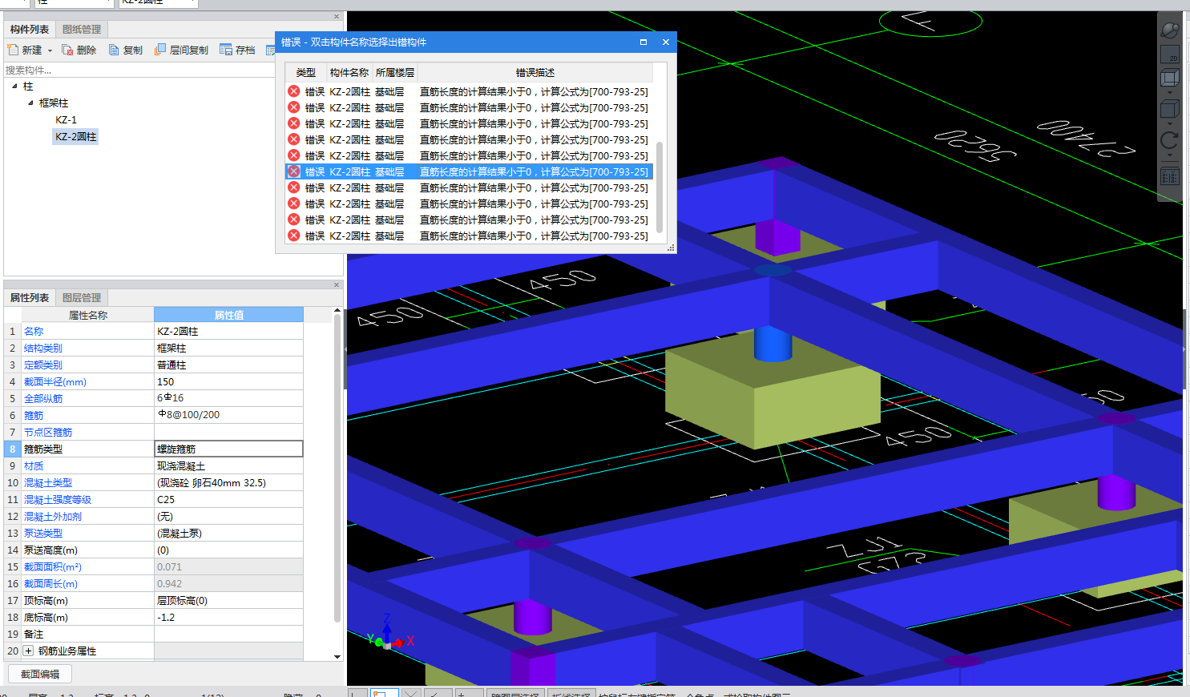The width and height of the screenshot is (1190, 697).
Task: Click the 属性名称 column header
Action: click(87, 315)
